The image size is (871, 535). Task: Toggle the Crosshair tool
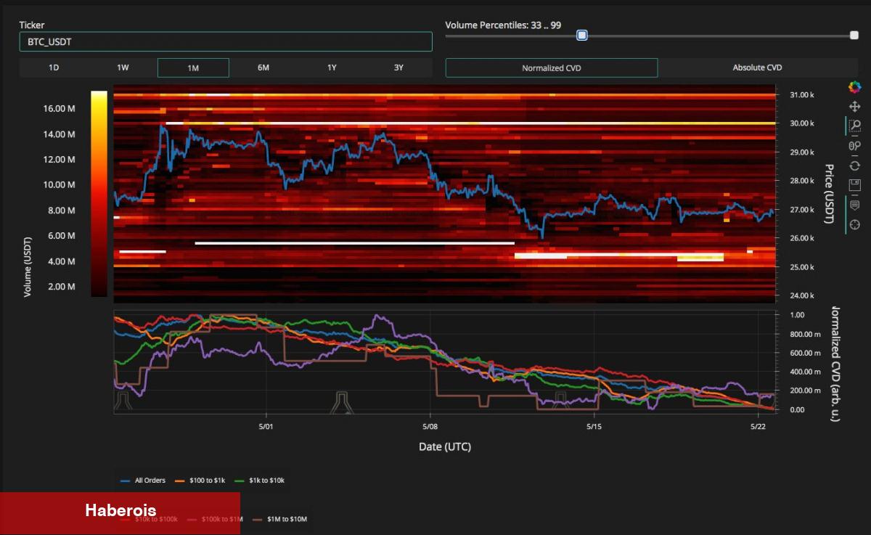click(x=854, y=224)
